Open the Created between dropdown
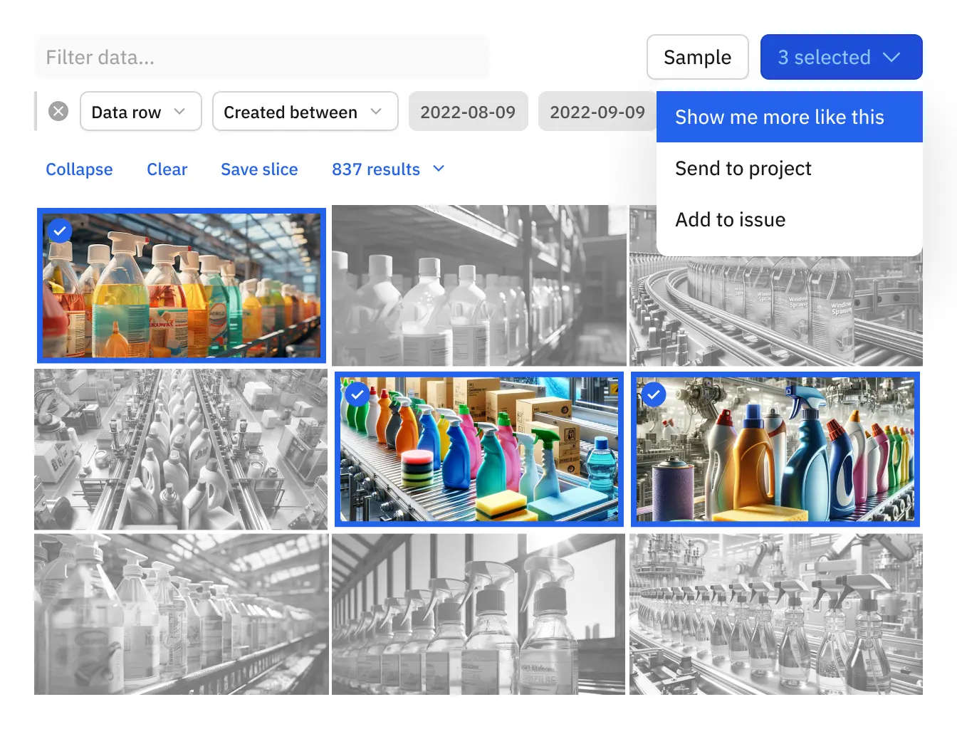Screen dimensions: 957x729 pos(305,111)
